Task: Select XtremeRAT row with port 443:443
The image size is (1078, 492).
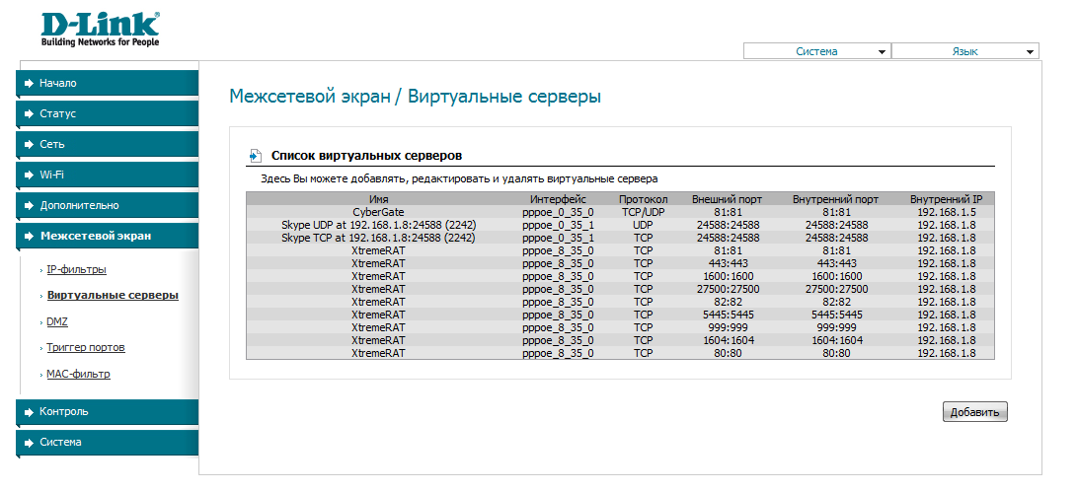Action: click(x=620, y=263)
